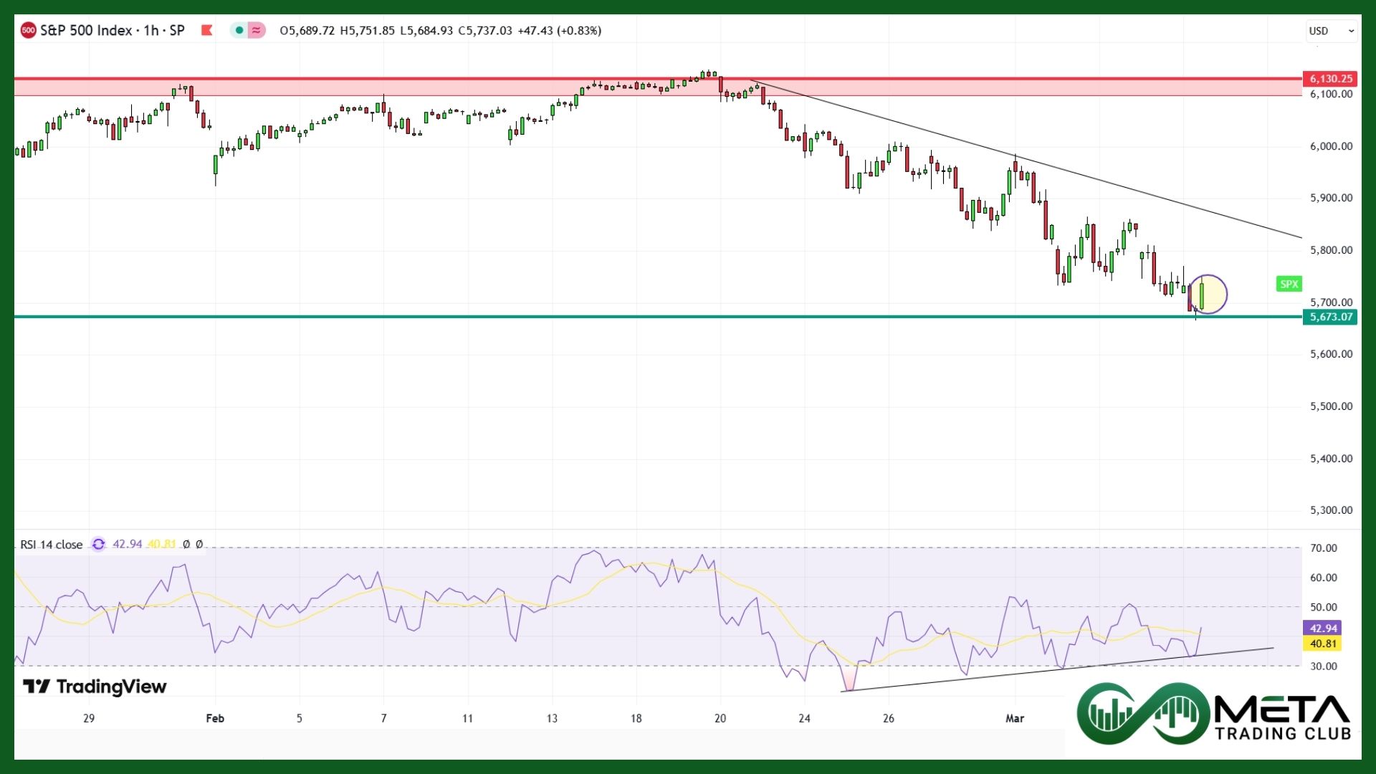This screenshot has height=774, width=1376.
Task: Click the 29 date label on time axis
Action: 89,718
